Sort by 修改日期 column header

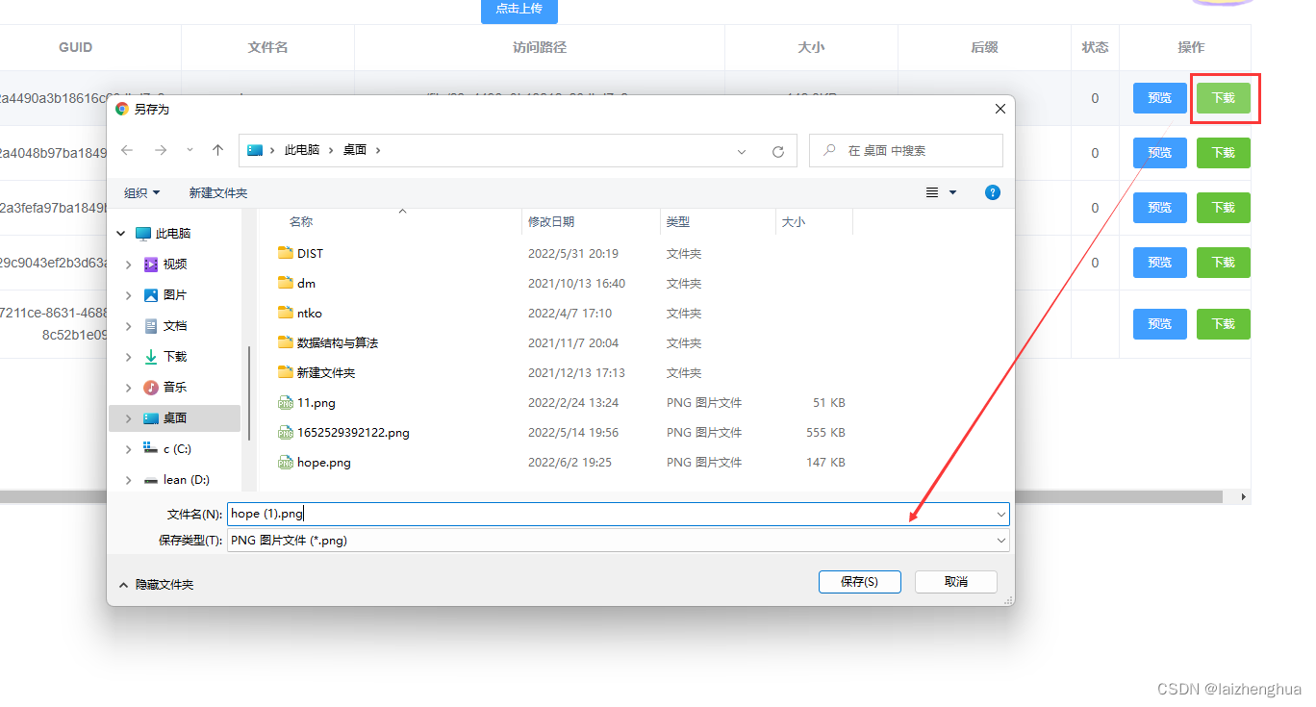[551, 222]
